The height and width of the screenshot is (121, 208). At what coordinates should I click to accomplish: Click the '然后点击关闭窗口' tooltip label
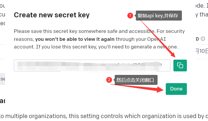[136, 80]
